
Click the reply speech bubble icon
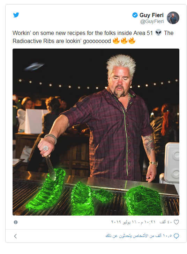point(176,236)
